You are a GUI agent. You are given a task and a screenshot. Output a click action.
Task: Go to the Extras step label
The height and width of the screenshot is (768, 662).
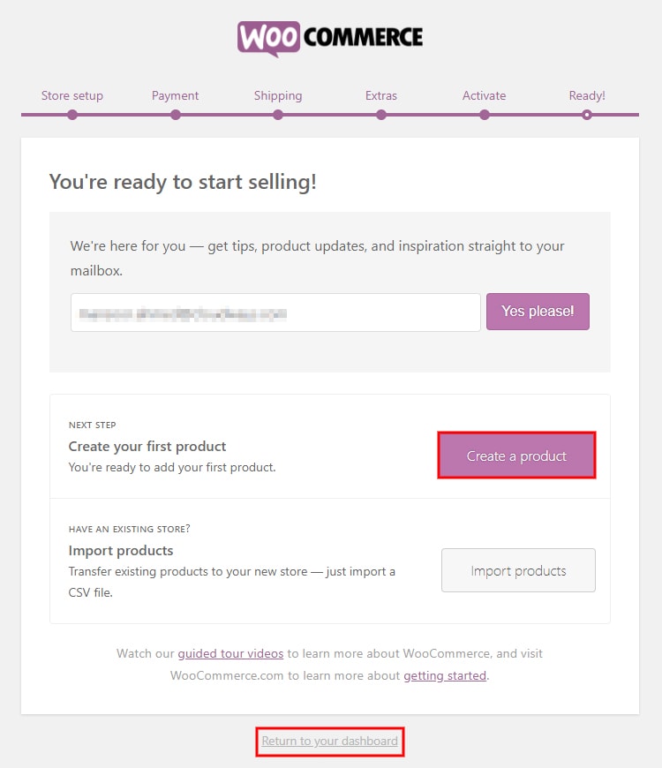381,95
